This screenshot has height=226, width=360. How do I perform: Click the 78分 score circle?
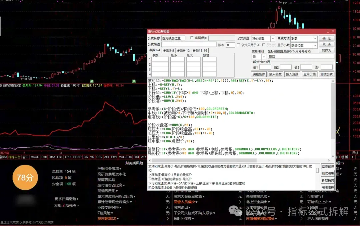click(x=25, y=177)
